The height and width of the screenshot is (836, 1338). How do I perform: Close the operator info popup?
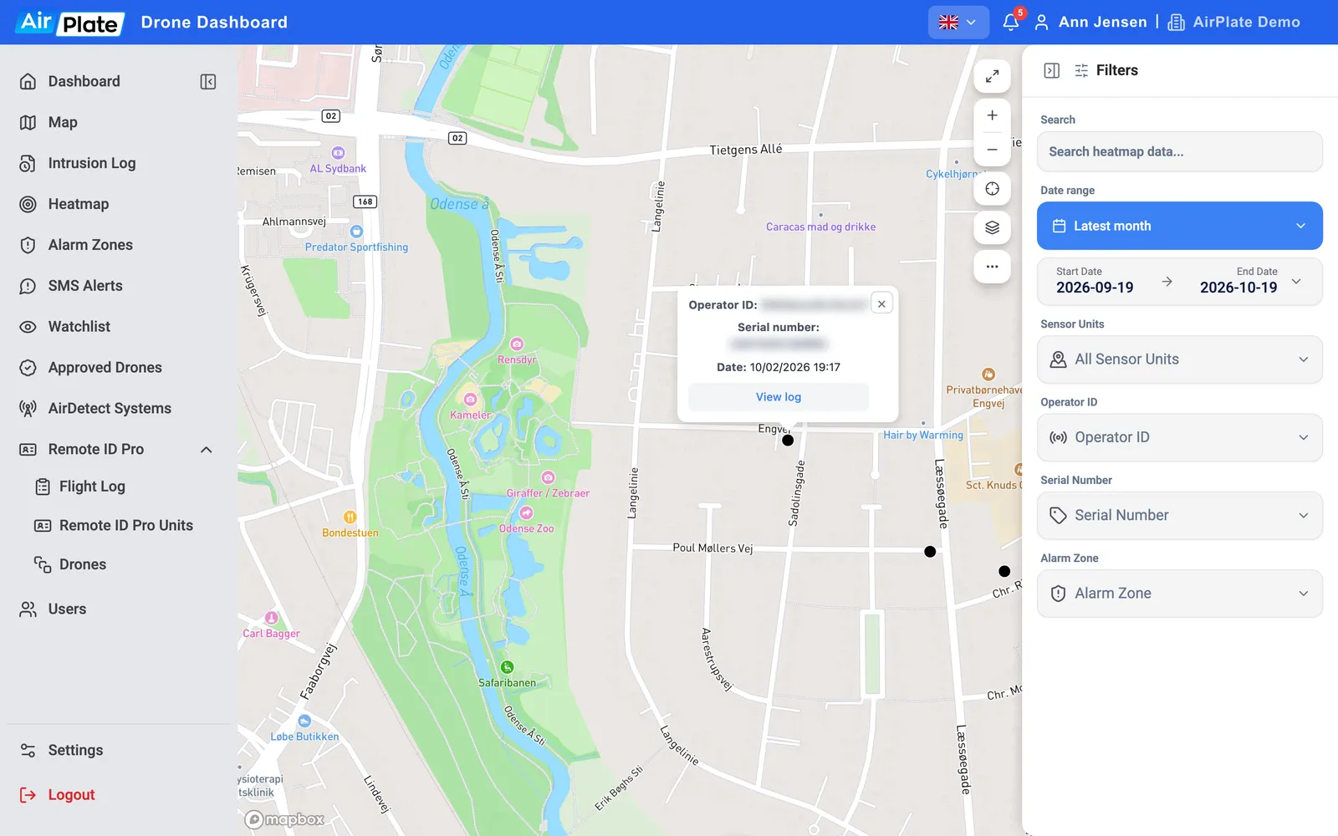(881, 303)
